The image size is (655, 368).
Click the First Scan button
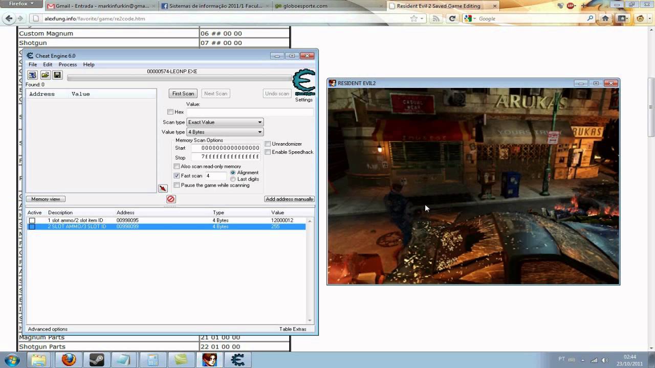click(183, 94)
